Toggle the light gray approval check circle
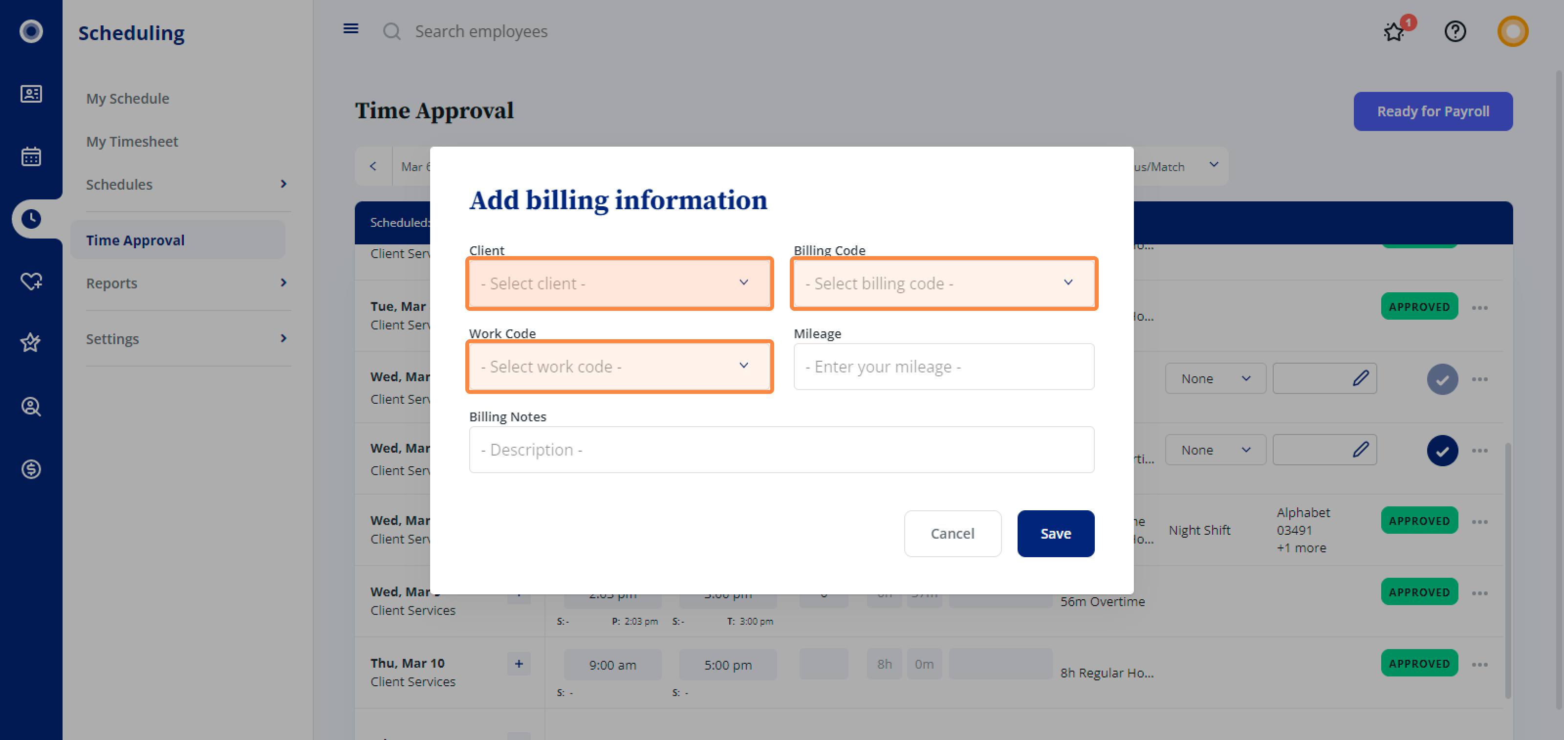This screenshot has height=740, width=1564. (x=1442, y=379)
